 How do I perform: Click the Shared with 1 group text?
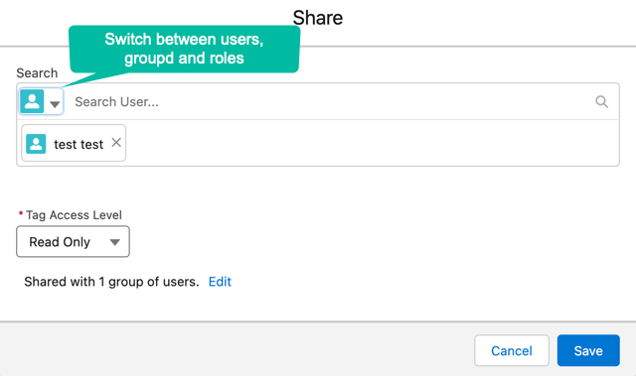[x=111, y=282]
